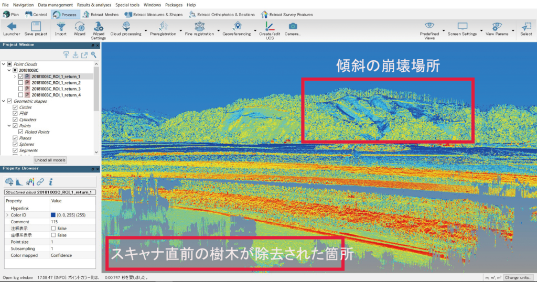Toggle the Circles checkbox

(15, 107)
